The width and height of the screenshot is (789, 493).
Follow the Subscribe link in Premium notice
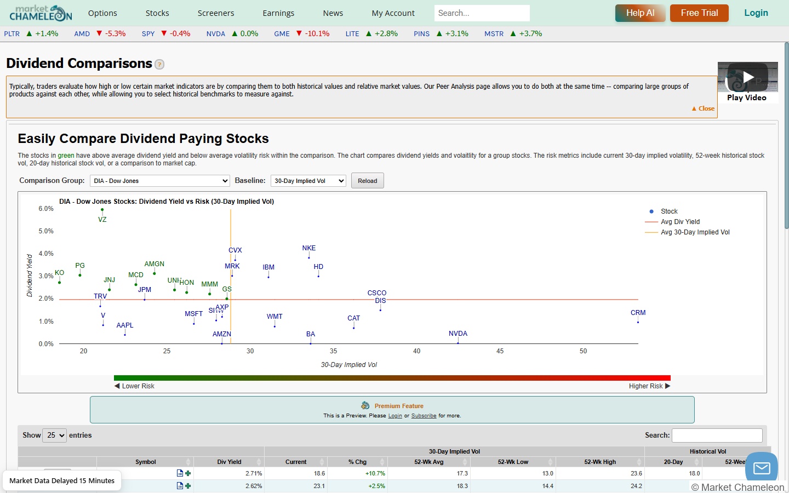[424, 416]
